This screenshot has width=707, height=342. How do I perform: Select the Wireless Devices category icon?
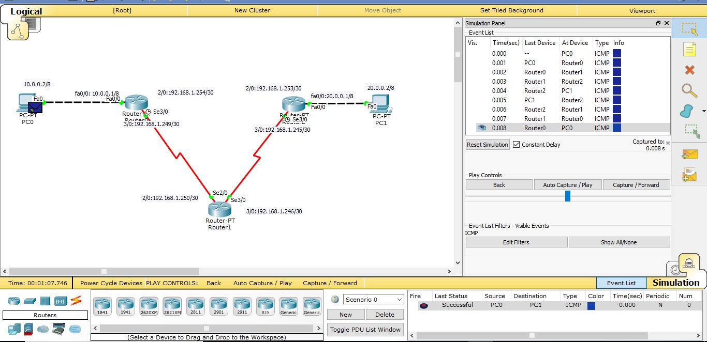click(x=61, y=301)
